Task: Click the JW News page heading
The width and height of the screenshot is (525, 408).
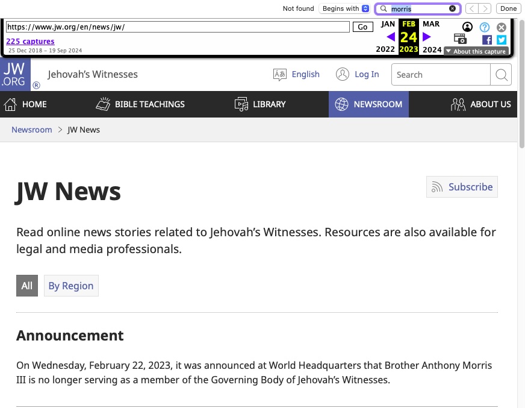Action: point(68,192)
